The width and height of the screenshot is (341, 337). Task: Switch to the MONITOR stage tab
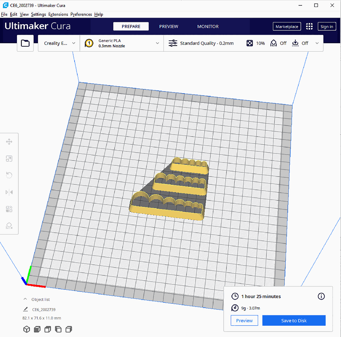pos(208,27)
